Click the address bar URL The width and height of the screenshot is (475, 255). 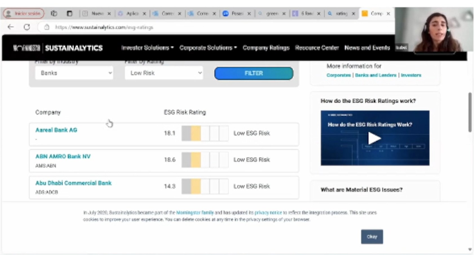104,27
